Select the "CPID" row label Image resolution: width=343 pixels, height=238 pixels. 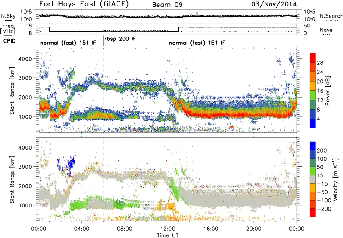click(9, 41)
